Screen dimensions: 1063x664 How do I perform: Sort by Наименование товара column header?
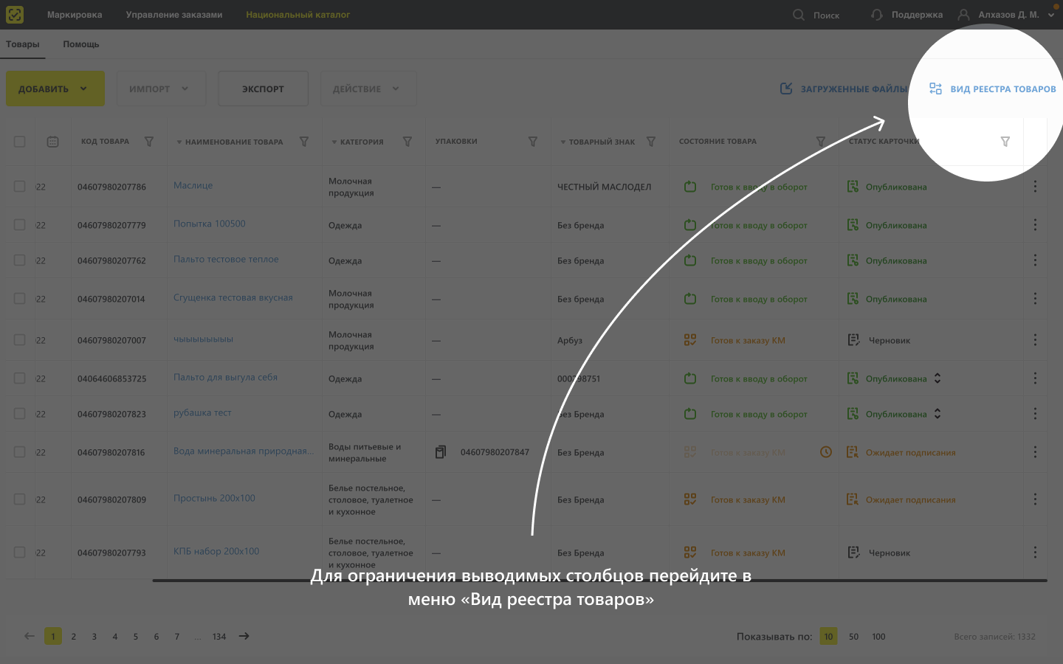point(234,142)
